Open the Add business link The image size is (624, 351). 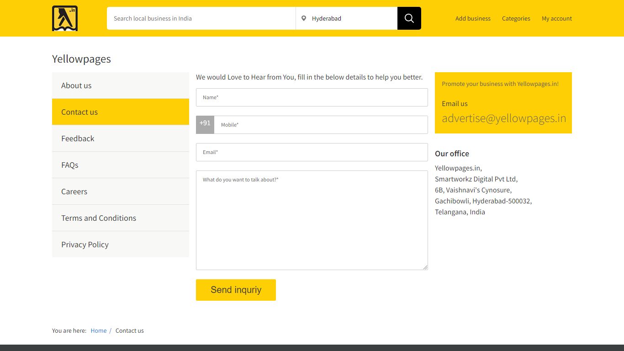pos(473,19)
